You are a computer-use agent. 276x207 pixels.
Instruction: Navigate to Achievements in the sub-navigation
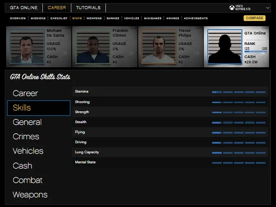(196, 18)
